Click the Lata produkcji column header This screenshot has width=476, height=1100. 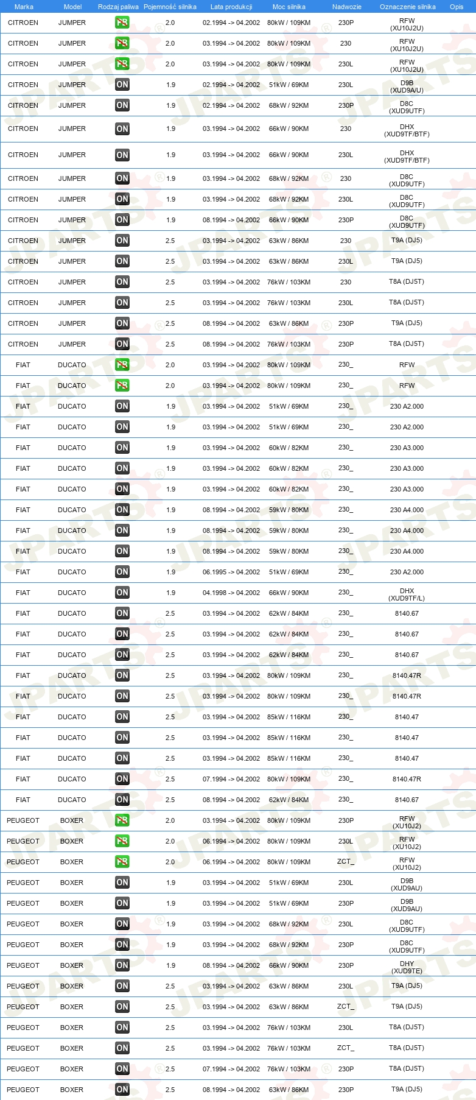pyautogui.click(x=231, y=7)
